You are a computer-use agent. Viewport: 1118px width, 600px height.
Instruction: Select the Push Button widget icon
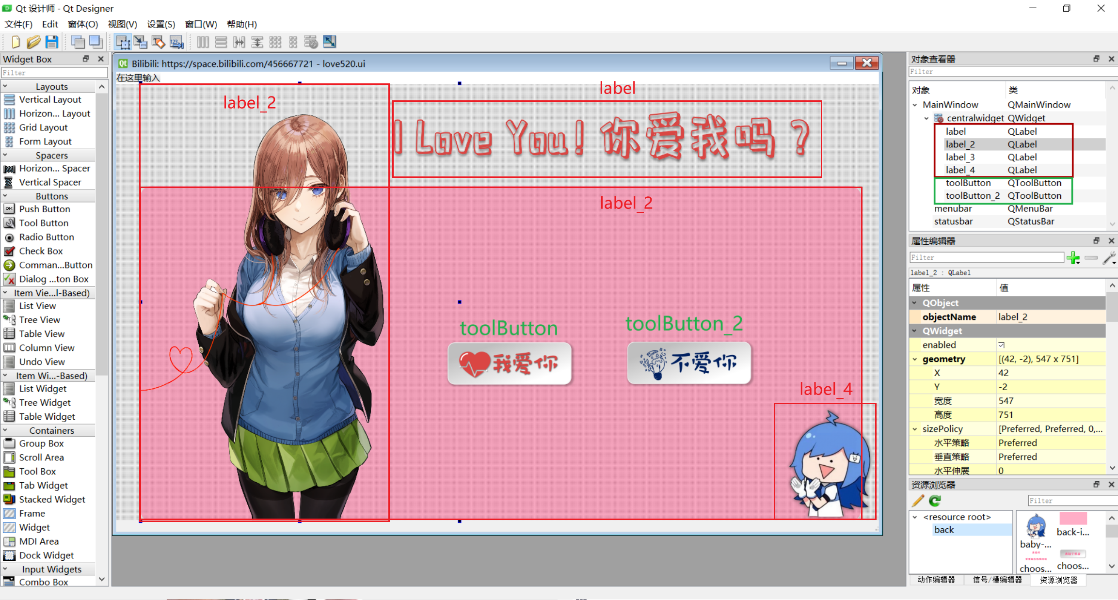pos(8,210)
